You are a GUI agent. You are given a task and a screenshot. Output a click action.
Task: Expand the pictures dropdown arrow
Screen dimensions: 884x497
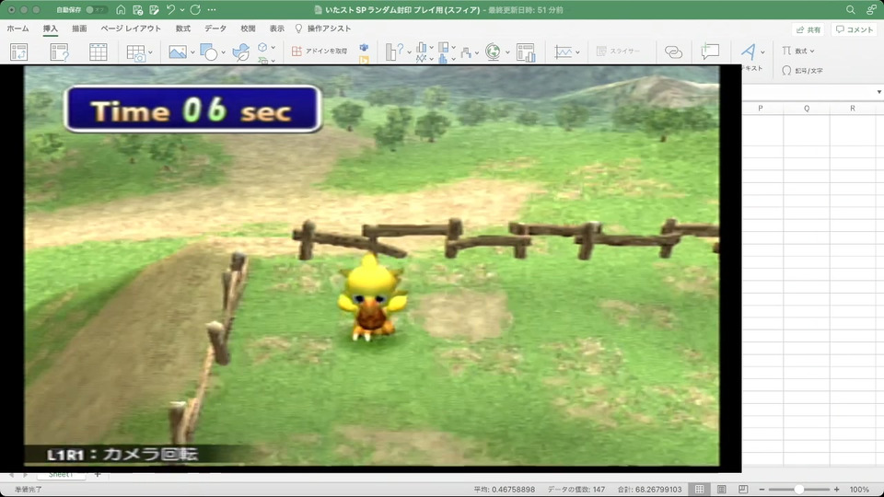point(192,52)
